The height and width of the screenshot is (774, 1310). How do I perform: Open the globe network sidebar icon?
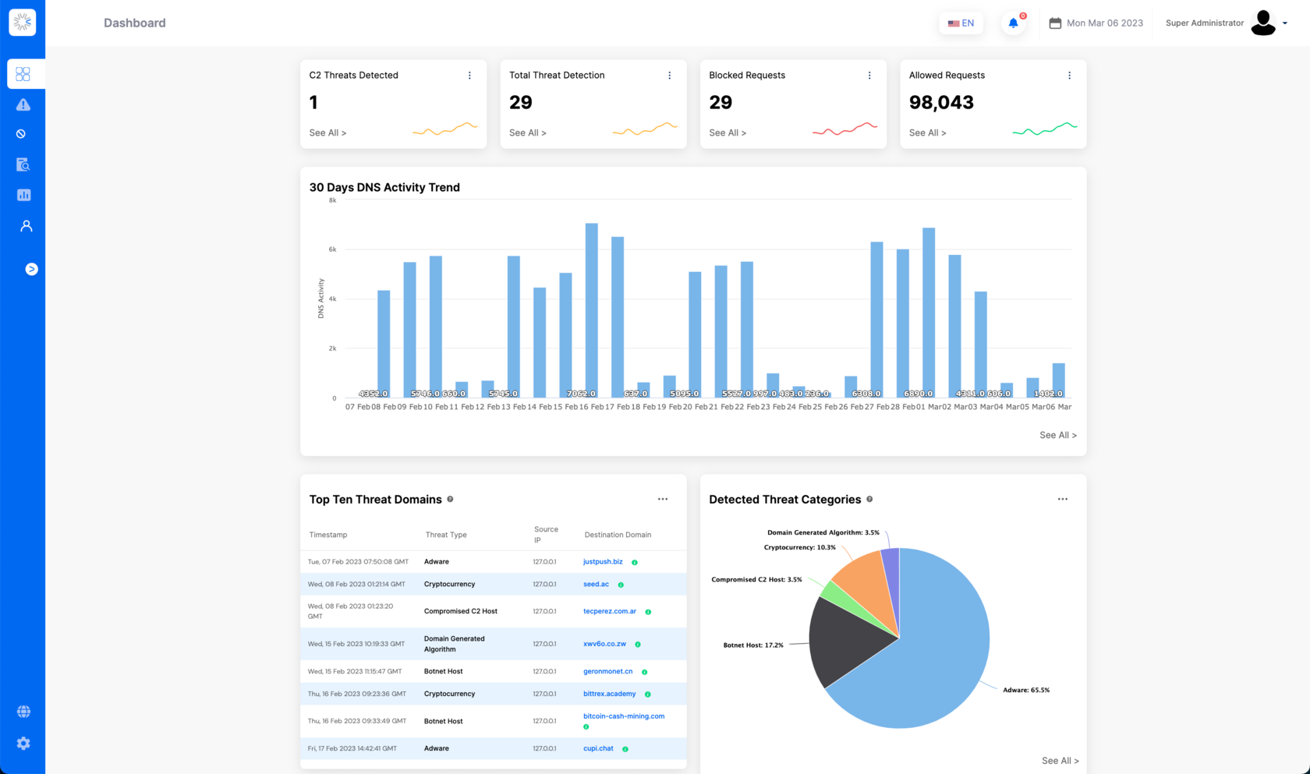click(x=23, y=712)
